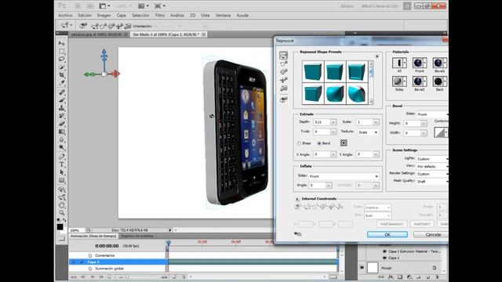Click the Repoussé mesh slide tool icon

click(x=283, y=80)
